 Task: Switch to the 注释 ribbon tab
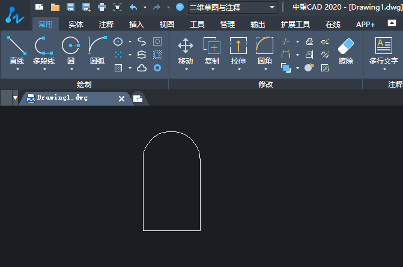(x=106, y=25)
